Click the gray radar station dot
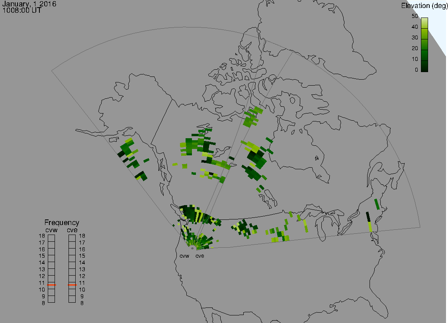448x323 pixels. tap(192, 248)
